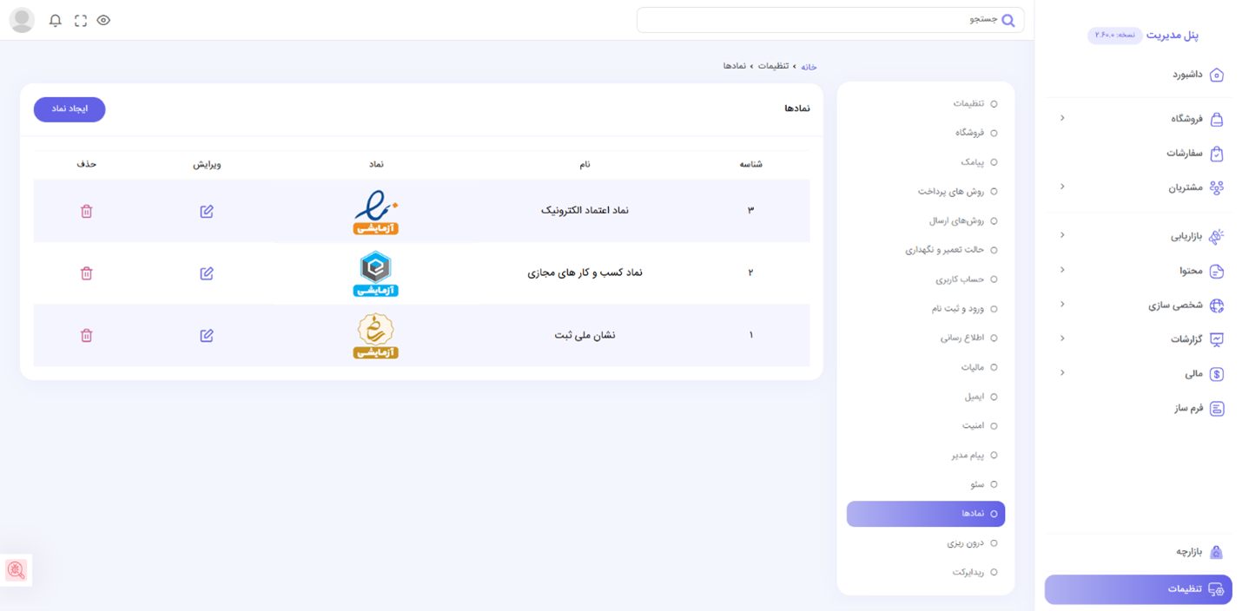This screenshot has height=611, width=1242.
Task: Open فرم ساز in the sidebar
Action: (x=1188, y=408)
